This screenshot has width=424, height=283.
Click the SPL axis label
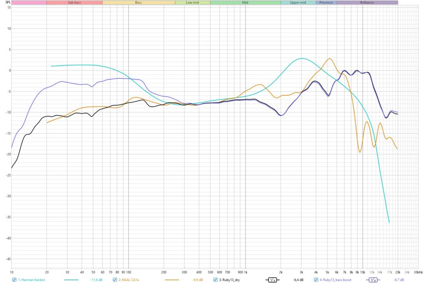(x=5, y=2)
